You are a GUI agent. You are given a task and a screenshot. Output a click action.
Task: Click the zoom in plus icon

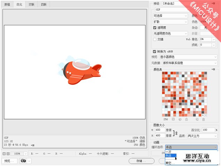pos(8,153)
